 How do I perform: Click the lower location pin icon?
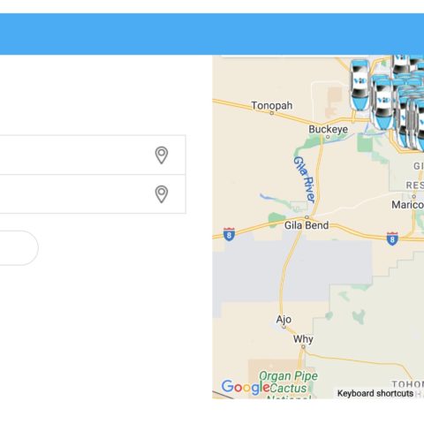click(162, 194)
